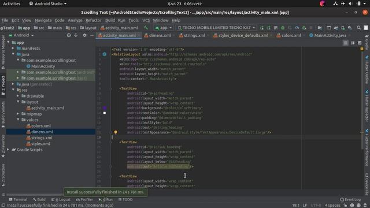Screen dimensions: 370x208
Task: Expand the Gradle Scripts node
Action: (9, 150)
